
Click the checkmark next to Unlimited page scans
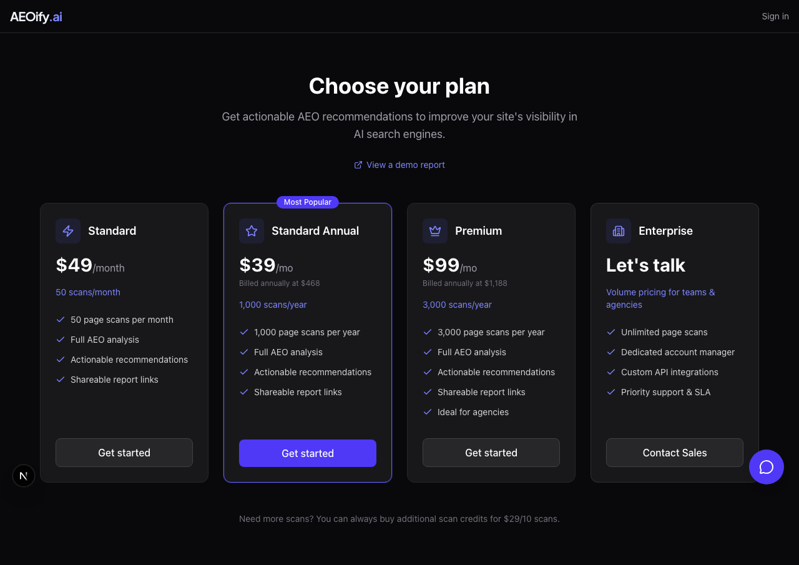pyautogui.click(x=611, y=332)
